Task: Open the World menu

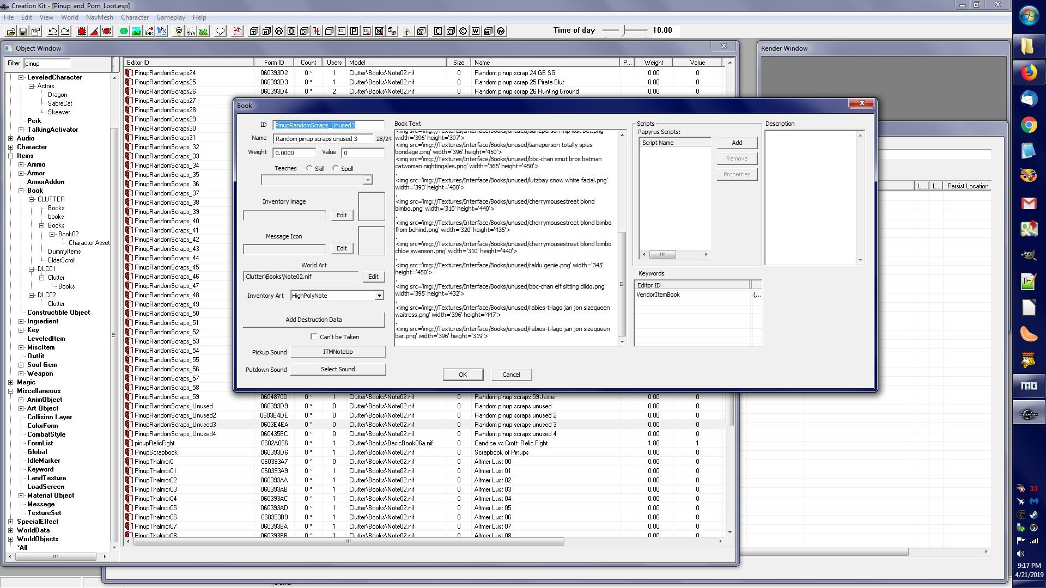Action: pos(69,17)
